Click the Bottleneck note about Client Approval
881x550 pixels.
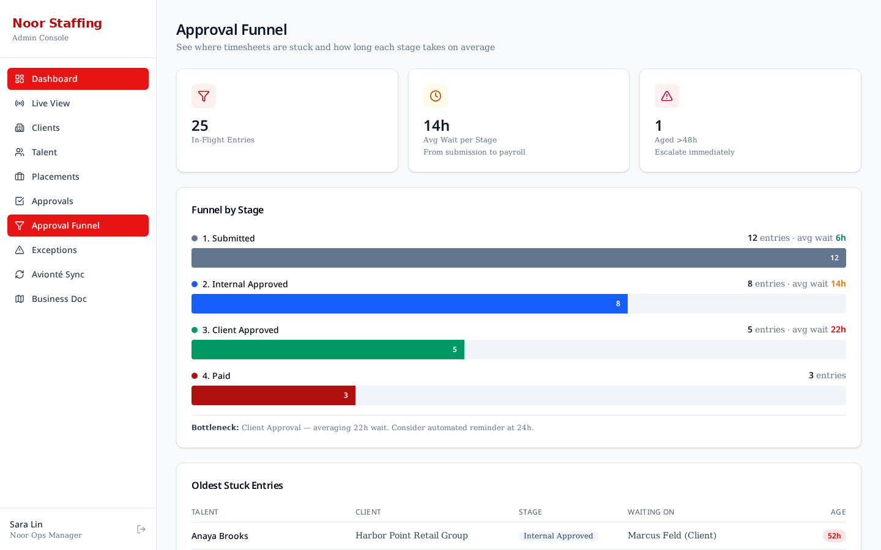(x=363, y=428)
